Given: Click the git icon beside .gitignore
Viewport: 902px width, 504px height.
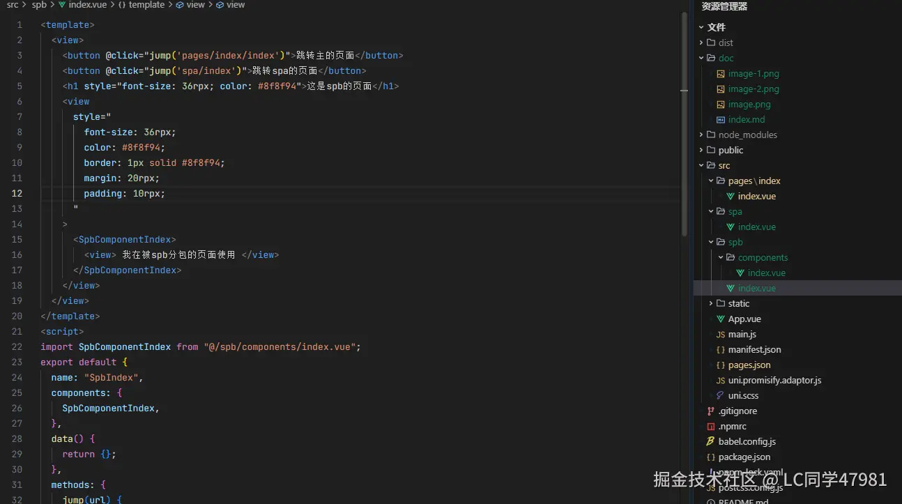Looking at the screenshot, I should [711, 411].
